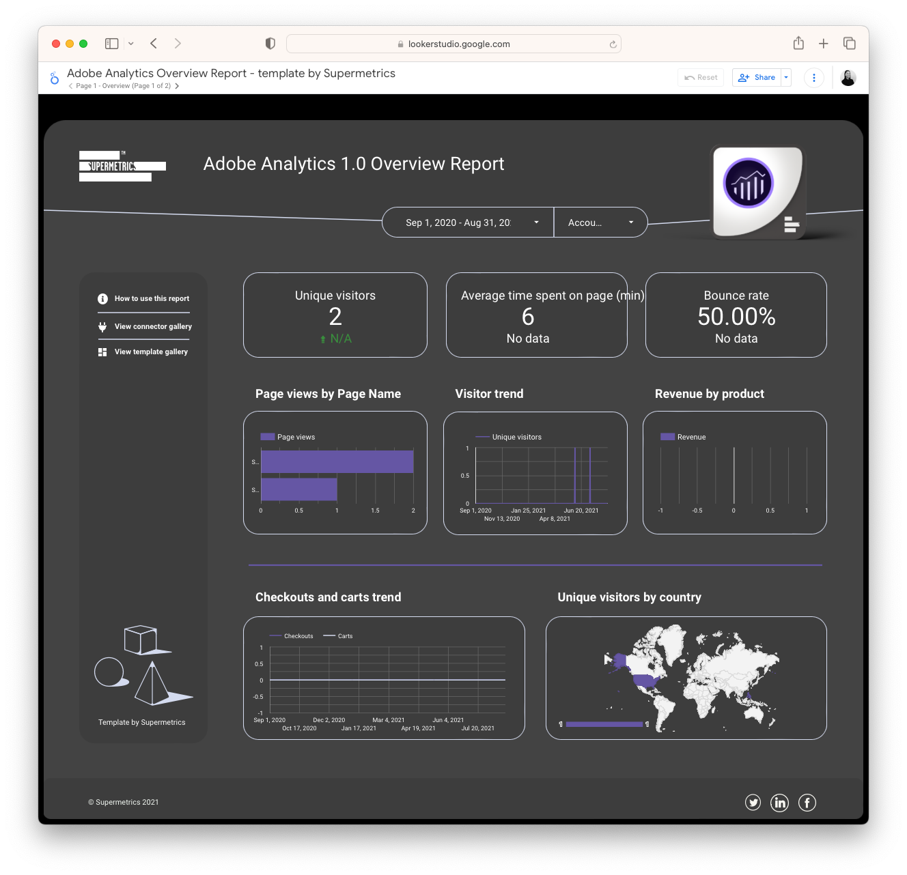The width and height of the screenshot is (907, 875).
Task: Click the map legend color scale bar
Action: [x=604, y=724]
